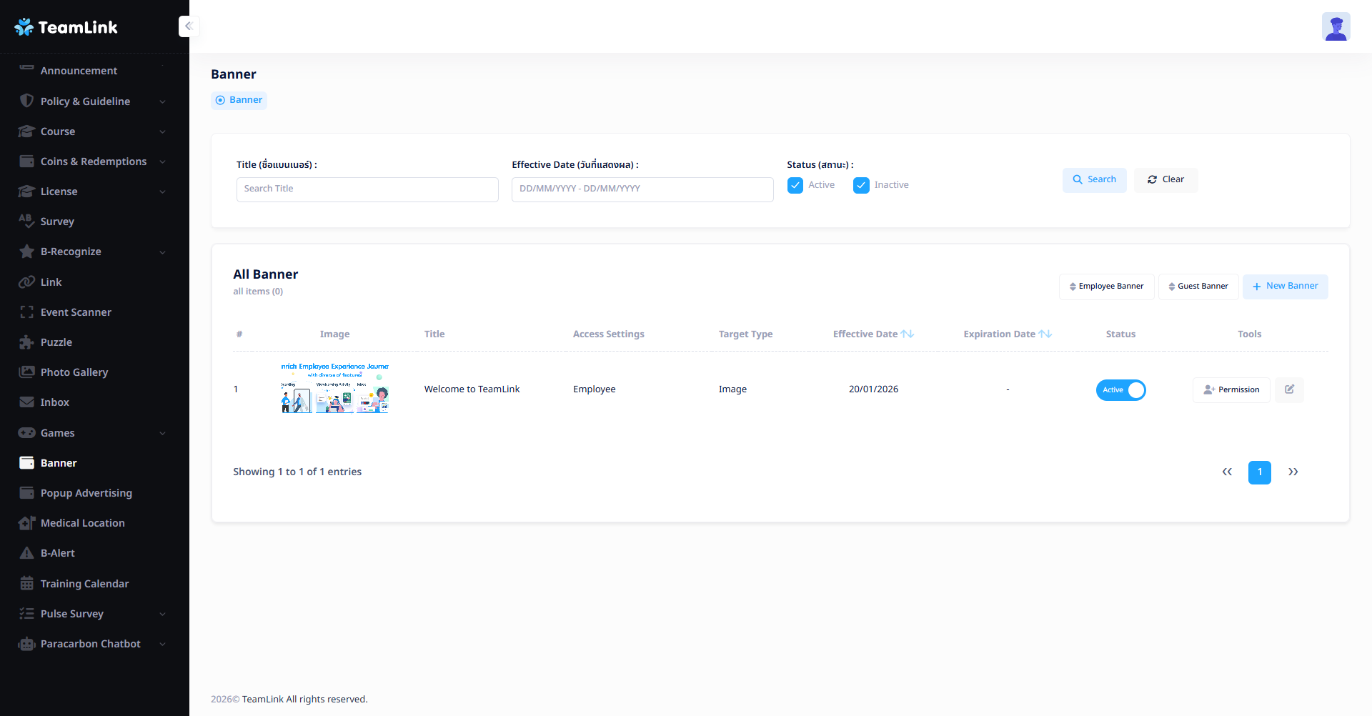Viewport: 1372px width, 716px height.
Task: Navigate to Photo Gallery menu item
Action: (x=74, y=372)
